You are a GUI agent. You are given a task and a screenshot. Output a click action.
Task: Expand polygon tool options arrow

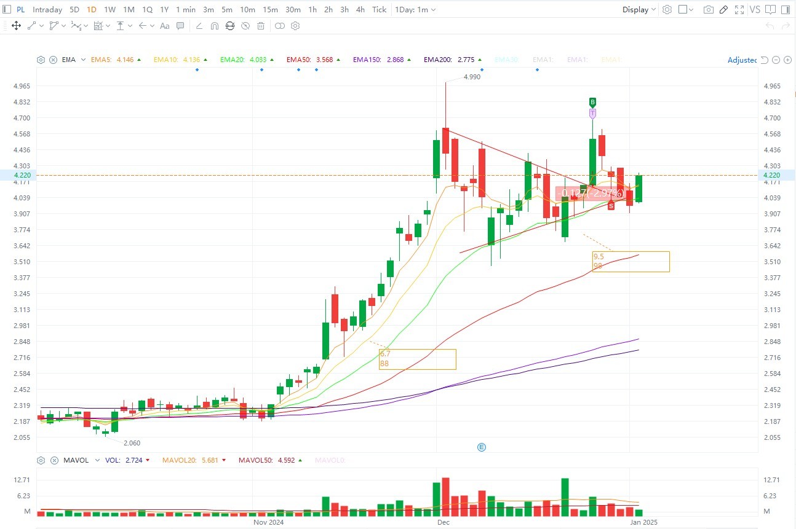pos(63,26)
